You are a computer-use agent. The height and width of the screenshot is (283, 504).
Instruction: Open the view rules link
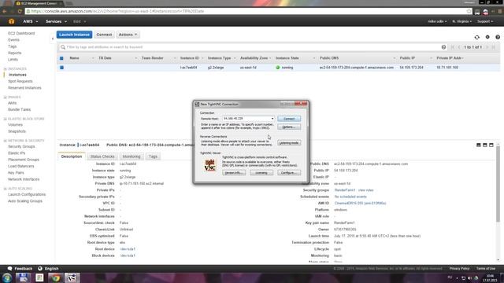tap(365, 190)
